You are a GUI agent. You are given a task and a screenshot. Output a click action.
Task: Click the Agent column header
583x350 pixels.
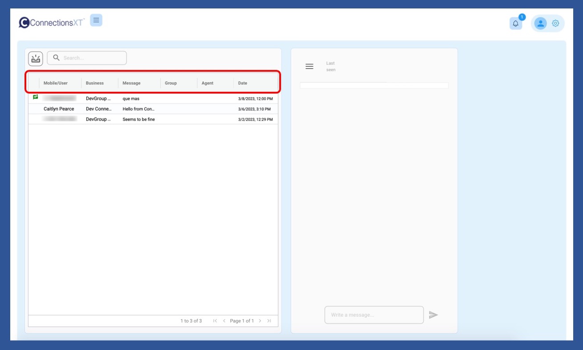click(x=208, y=83)
